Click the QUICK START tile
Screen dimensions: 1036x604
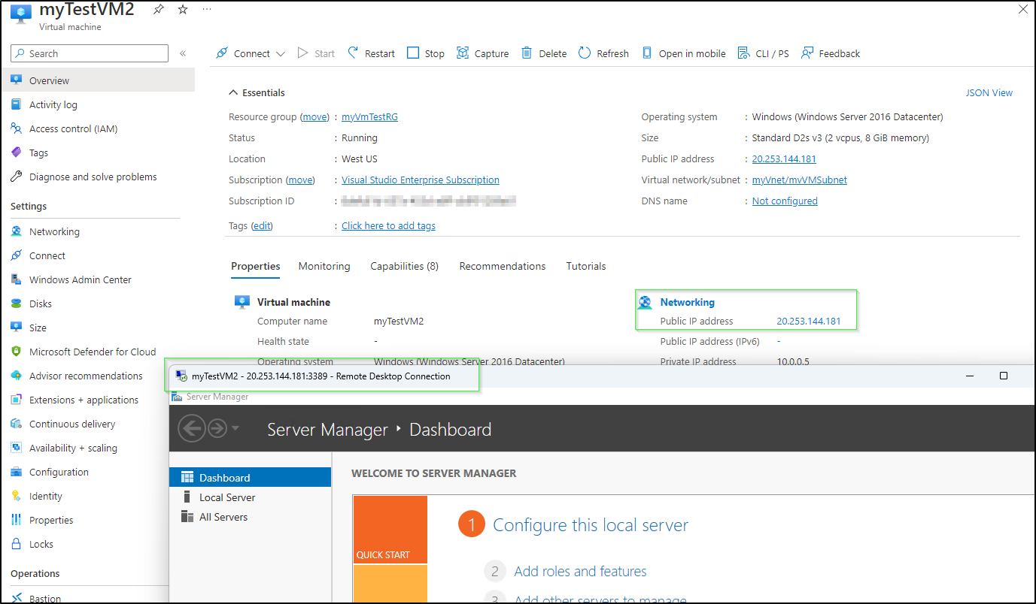[x=390, y=530]
